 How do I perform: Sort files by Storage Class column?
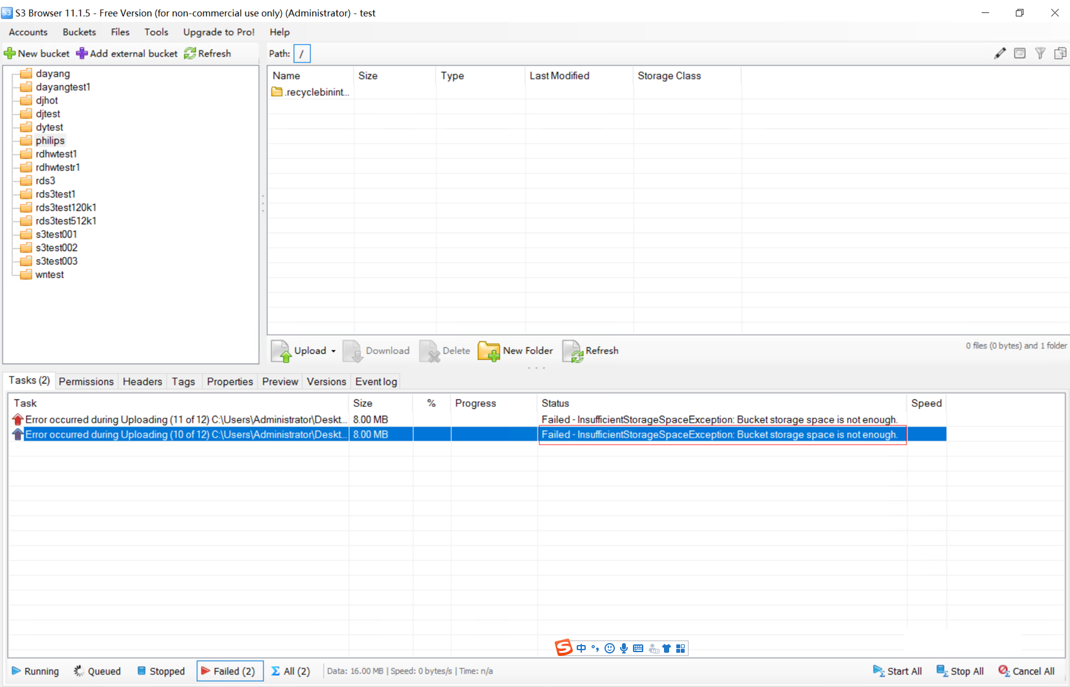click(x=687, y=76)
